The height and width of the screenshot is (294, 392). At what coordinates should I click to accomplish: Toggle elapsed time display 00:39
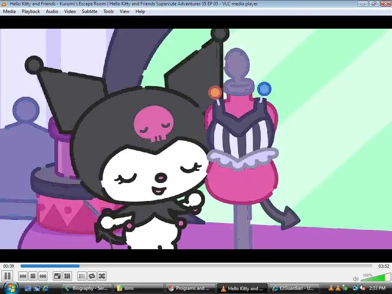(8, 266)
